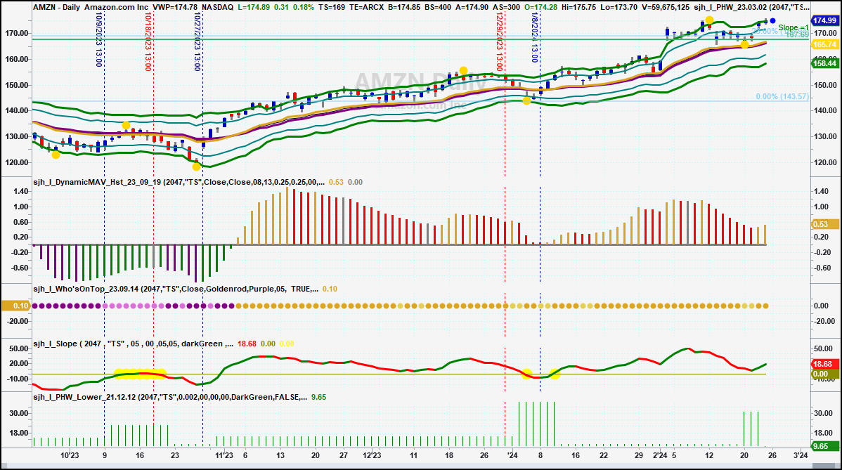842x470 pixels.
Task: Select the 10/27/2023 13:00 vertical time marker
Action: 197,42
